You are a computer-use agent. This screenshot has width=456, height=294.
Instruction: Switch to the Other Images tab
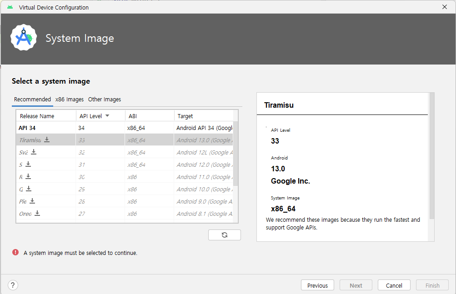[x=105, y=100]
